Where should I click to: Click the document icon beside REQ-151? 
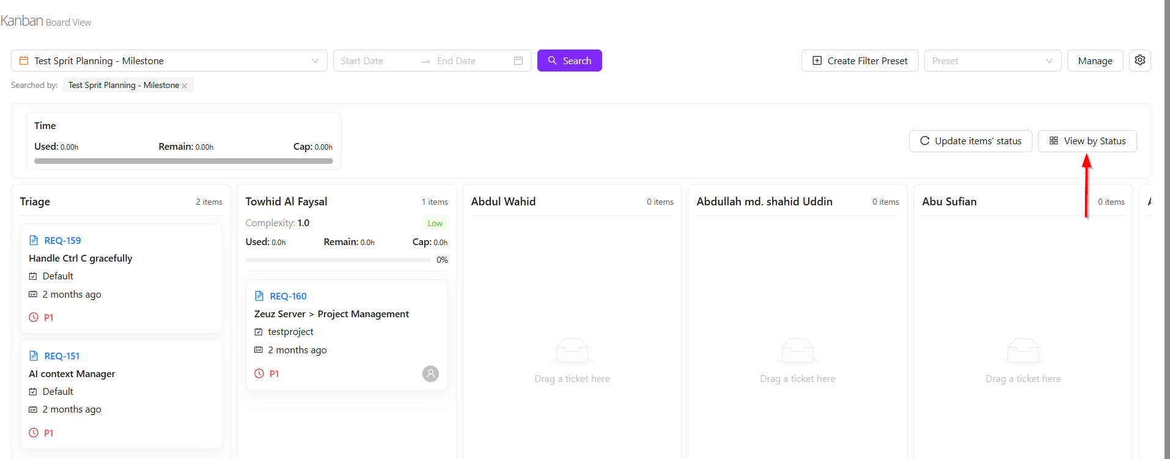pos(34,356)
